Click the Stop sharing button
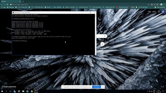The width and height of the screenshot is (166, 93). [96, 87]
